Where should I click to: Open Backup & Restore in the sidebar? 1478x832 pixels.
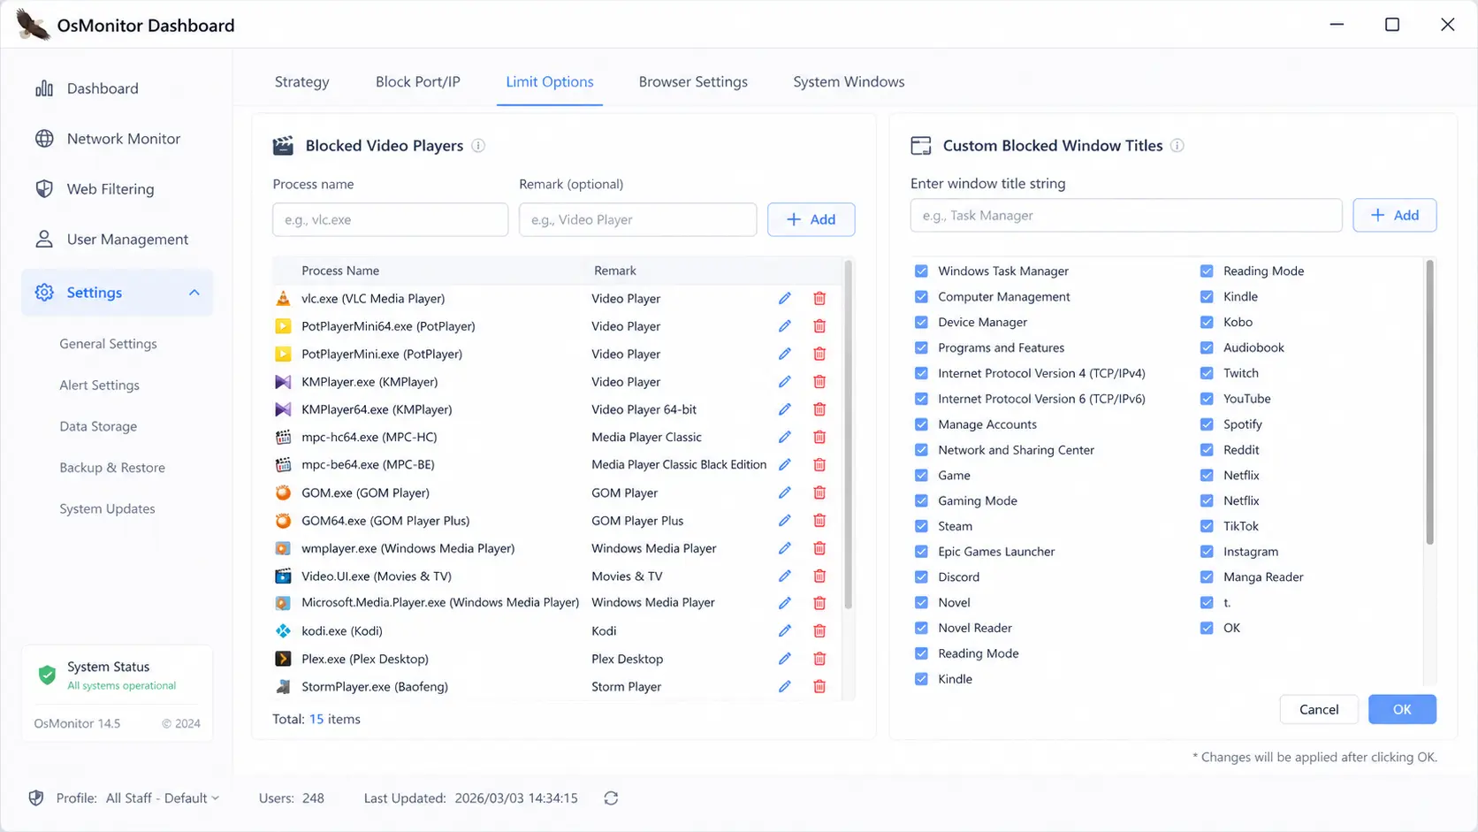coord(112,468)
